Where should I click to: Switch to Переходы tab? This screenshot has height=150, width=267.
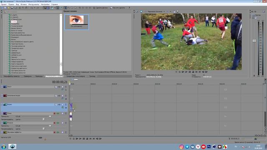pos(39,76)
